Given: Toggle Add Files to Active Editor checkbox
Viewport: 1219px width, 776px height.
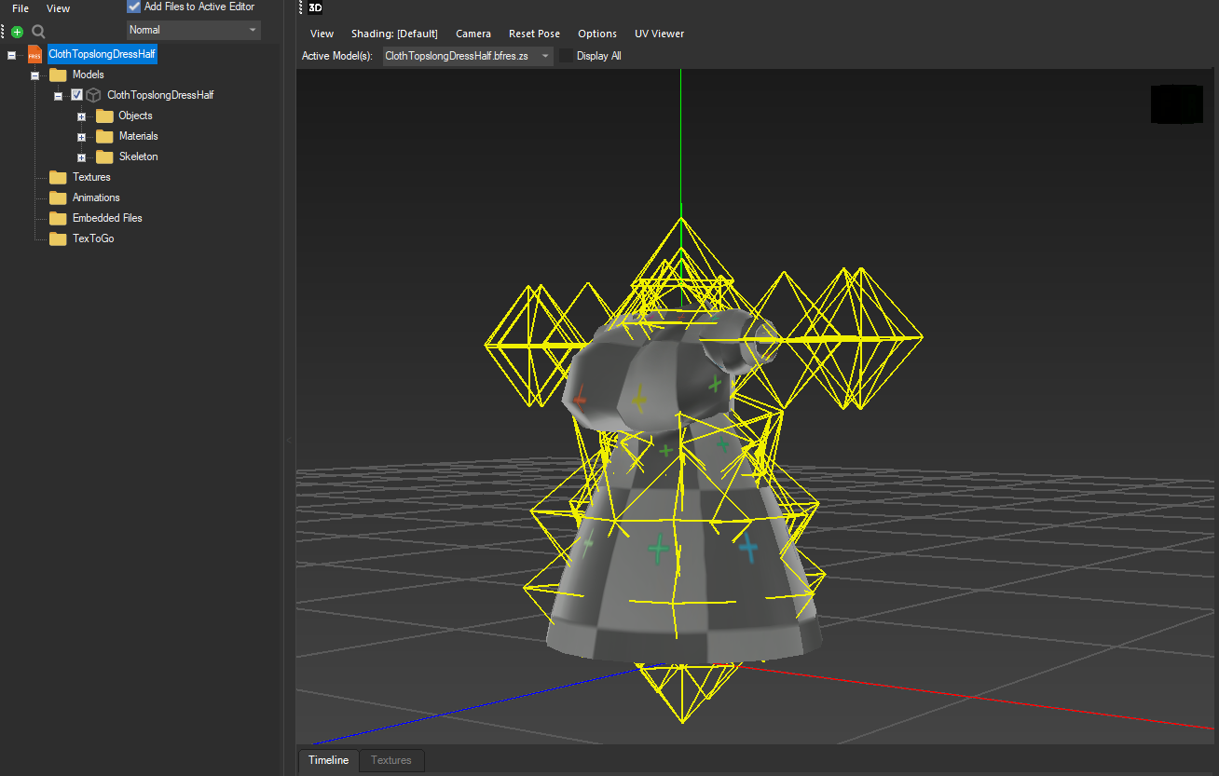Looking at the screenshot, I should coord(133,7).
